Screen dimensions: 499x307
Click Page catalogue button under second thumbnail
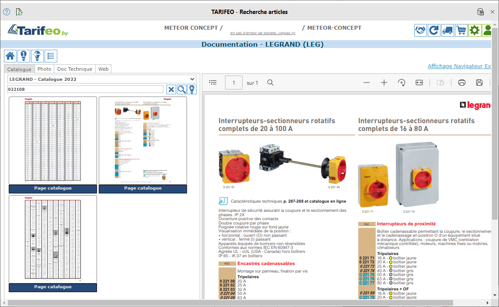click(143, 189)
